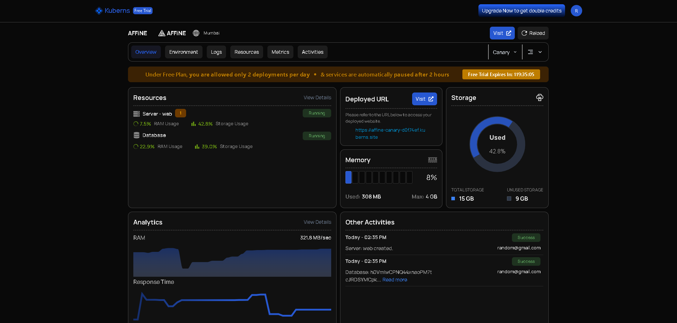Image resolution: width=677 pixels, height=323 pixels.
Task: Select the Logs tab
Action: (216, 52)
